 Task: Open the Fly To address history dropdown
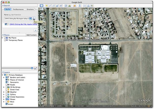pyautogui.click(x=30, y=18)
